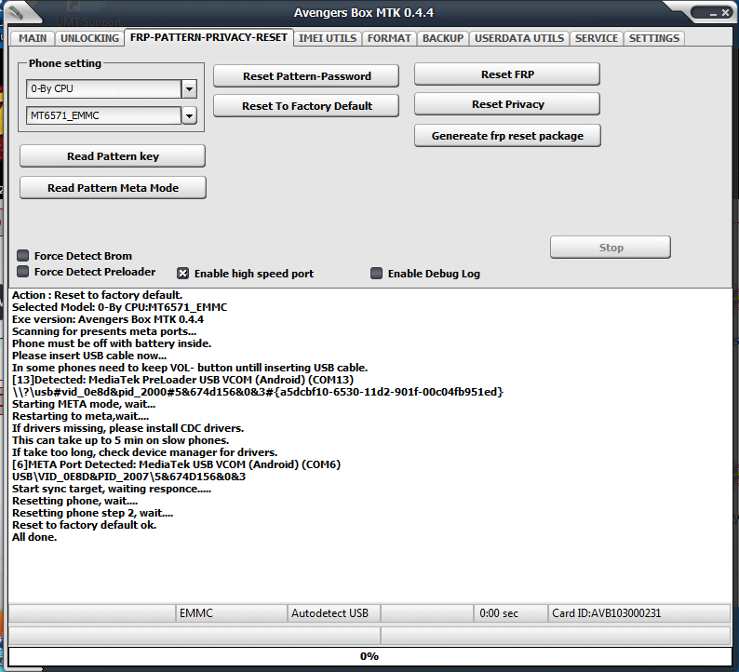
Task: Click Reset To Factory Default button
Action: coord(306,106)
